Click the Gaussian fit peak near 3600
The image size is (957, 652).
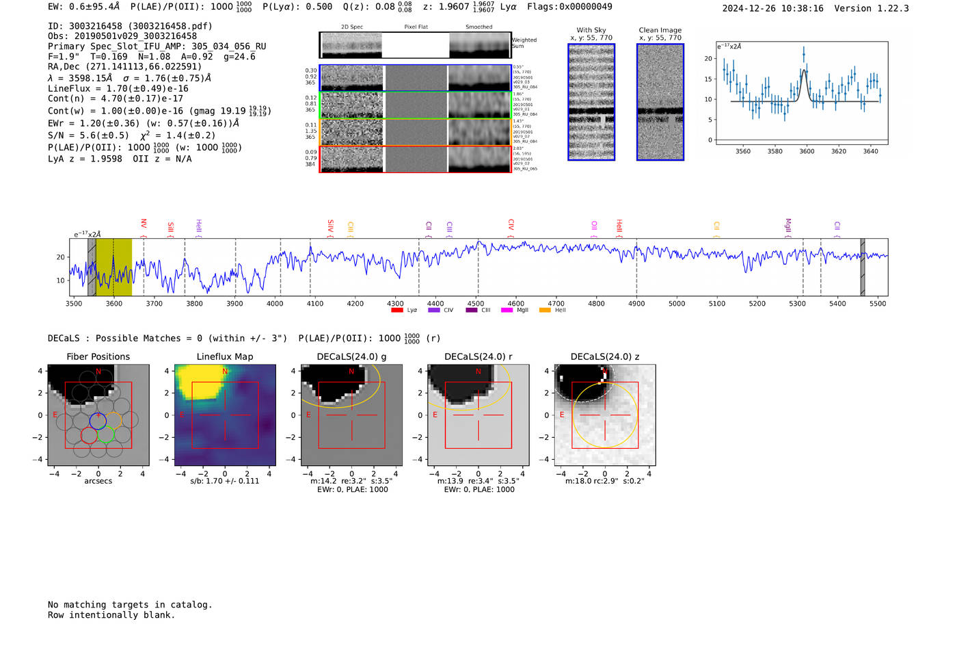pos(804,70)
